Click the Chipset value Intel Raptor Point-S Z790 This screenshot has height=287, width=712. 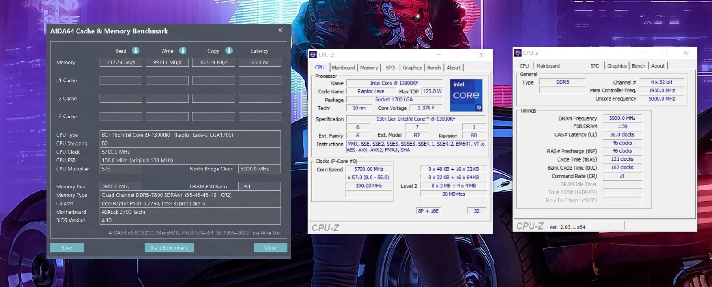click(190, 203)
